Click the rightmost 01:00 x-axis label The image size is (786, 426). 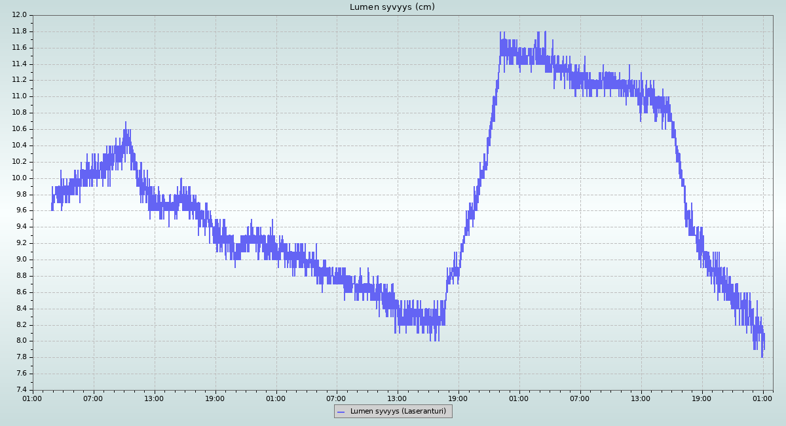[762, 398]
